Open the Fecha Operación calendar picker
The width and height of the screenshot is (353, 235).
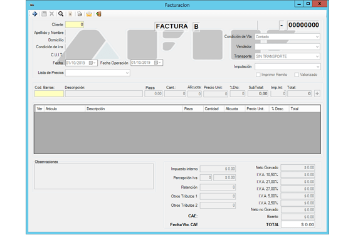157,63
